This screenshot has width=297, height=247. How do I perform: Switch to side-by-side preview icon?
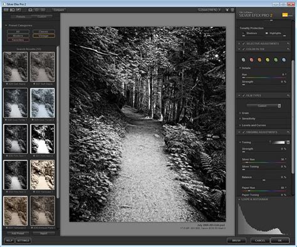pyautogui.click(x=43, y=10)
